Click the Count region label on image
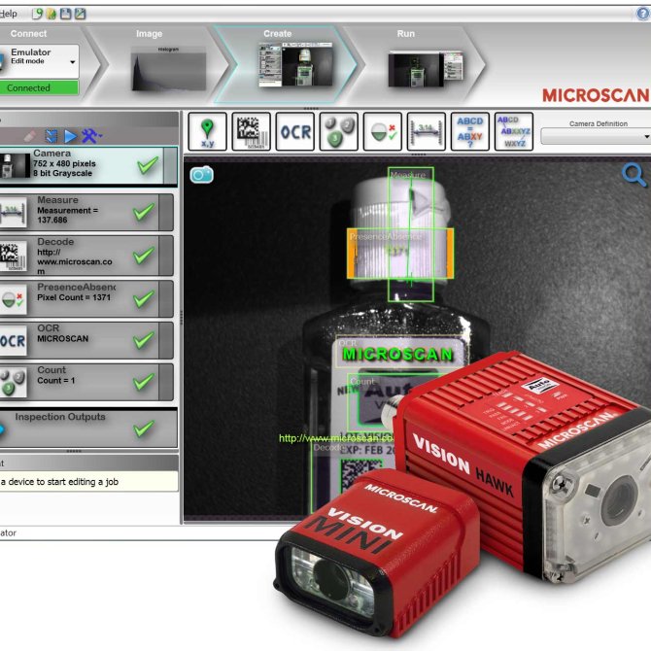The width and height of the screenshot is (651, 651). click(362, 381)
